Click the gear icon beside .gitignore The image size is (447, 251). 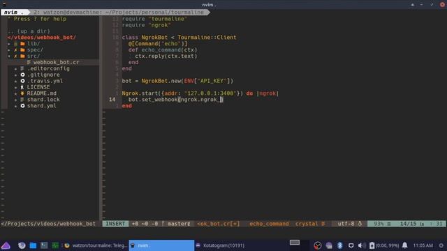[22, 75]
